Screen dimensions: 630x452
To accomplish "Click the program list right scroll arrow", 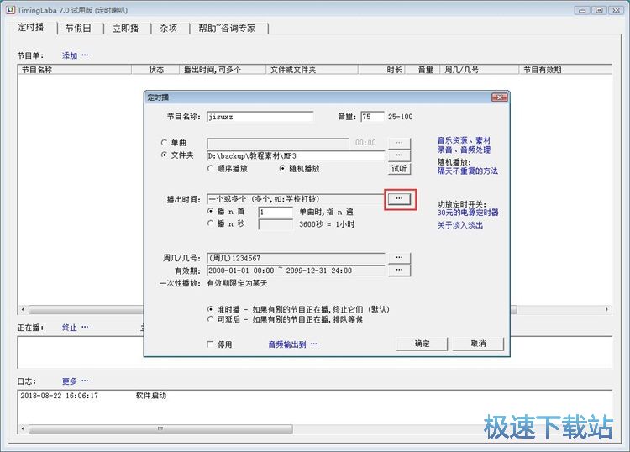I will click(x=606, y=309).
